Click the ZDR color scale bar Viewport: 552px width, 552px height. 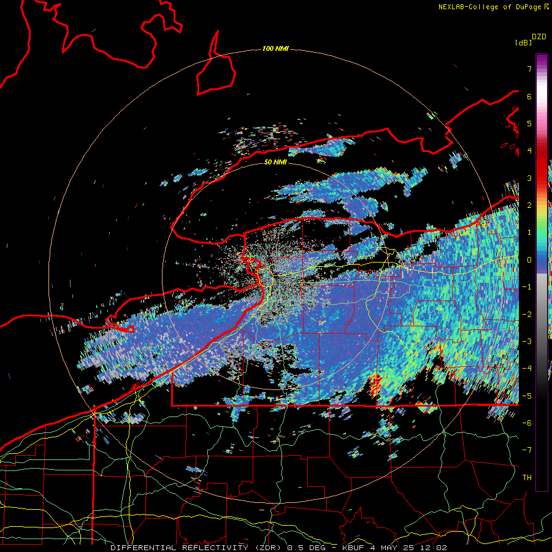pos(542,272)
